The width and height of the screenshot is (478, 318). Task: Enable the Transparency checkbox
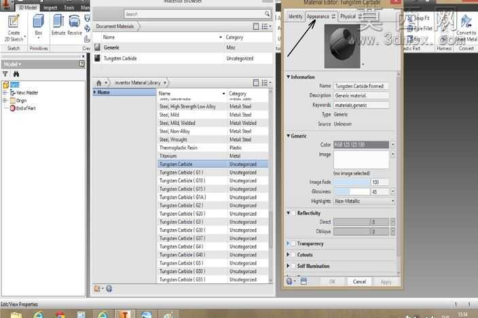click(x=293, y=243)
